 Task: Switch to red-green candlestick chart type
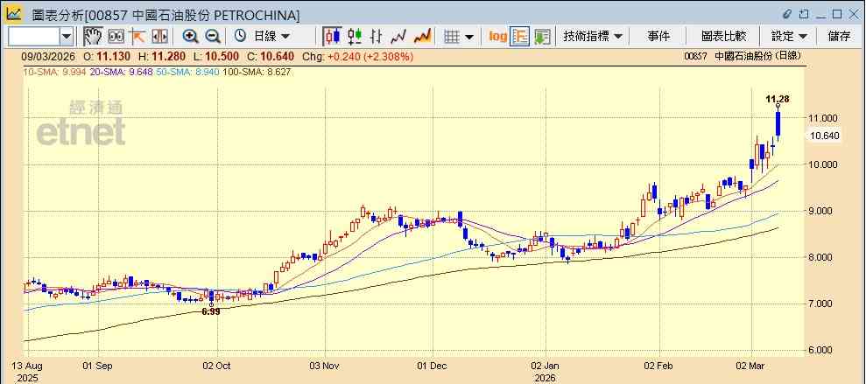355,37
